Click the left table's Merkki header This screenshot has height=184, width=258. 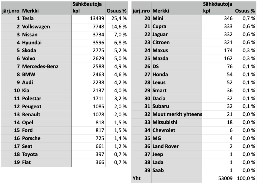click(31, 11)
